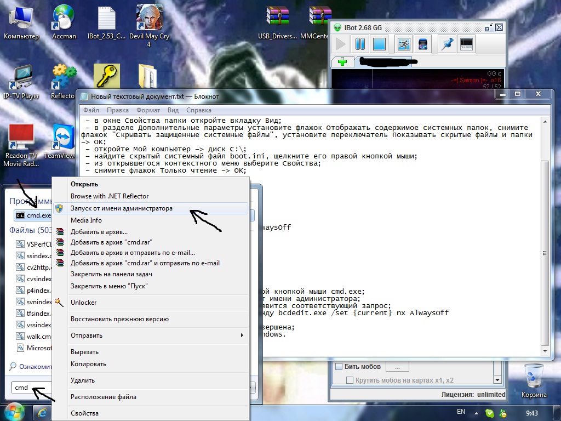The width and height of the screenshot is (561, 421).
Task: Click the EN language indicator
Action: tap(461, 412)
